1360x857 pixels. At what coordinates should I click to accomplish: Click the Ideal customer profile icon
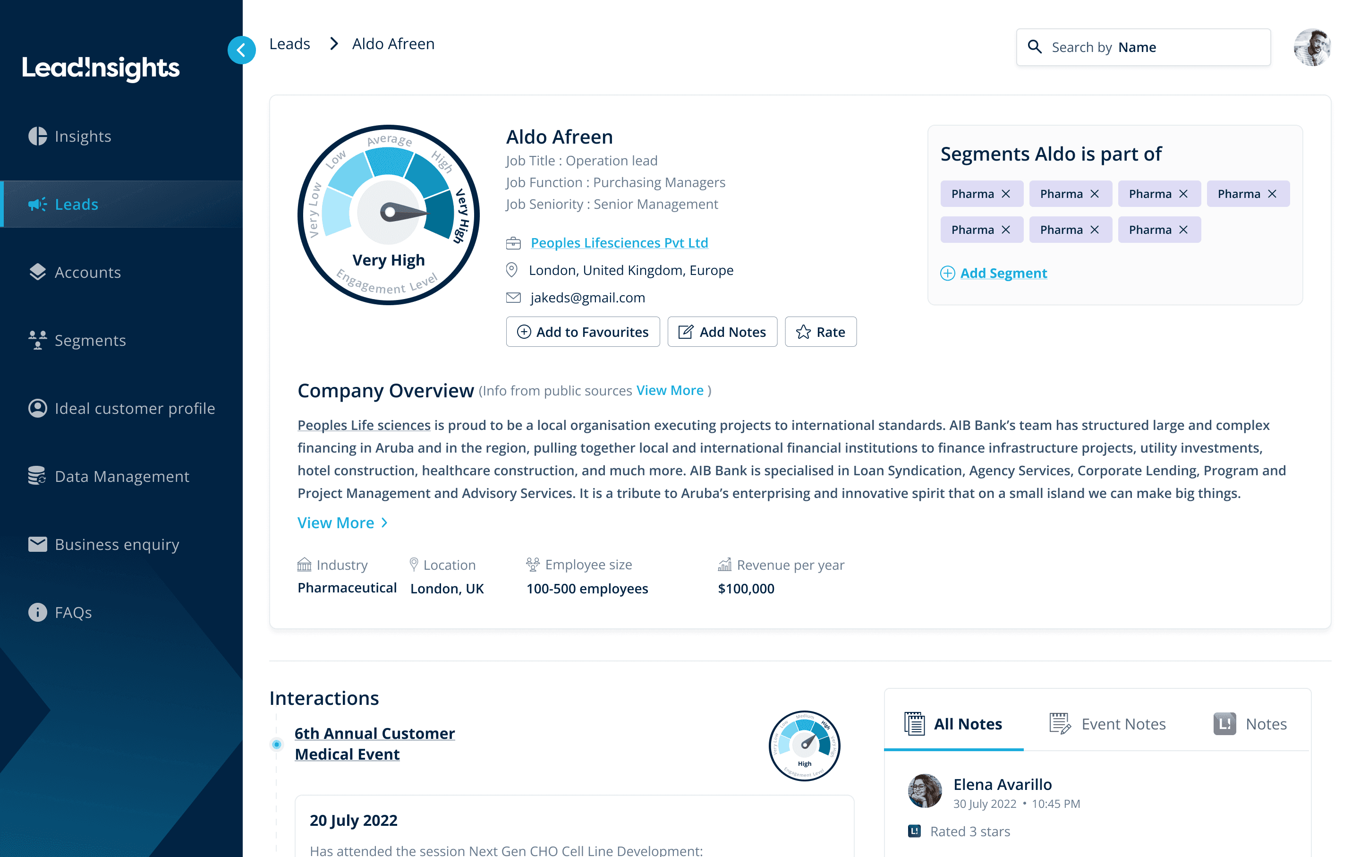37,408
